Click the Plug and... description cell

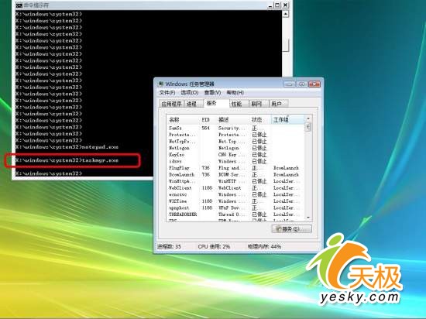(x=232, y=168)
